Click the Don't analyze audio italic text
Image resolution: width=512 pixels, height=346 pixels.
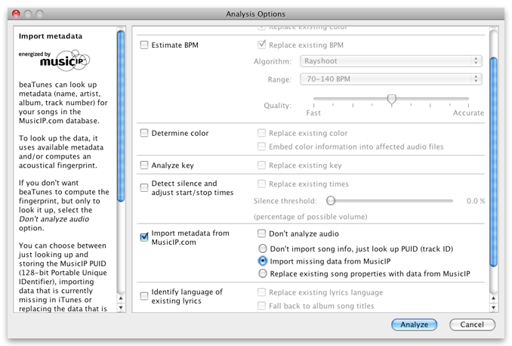click(54, 219)
